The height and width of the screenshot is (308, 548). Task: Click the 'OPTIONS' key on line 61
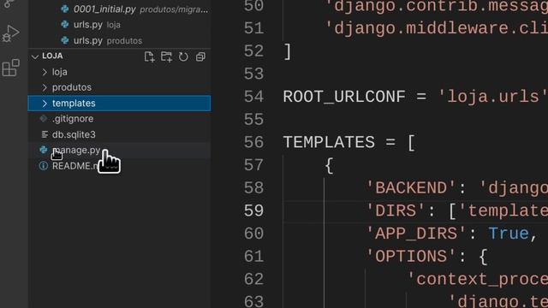(411, 257)
